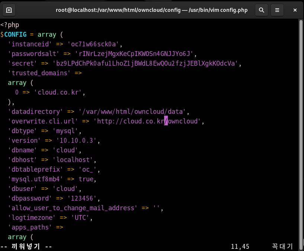
Task: Click the passwordsalt value string
Action: 134,54
